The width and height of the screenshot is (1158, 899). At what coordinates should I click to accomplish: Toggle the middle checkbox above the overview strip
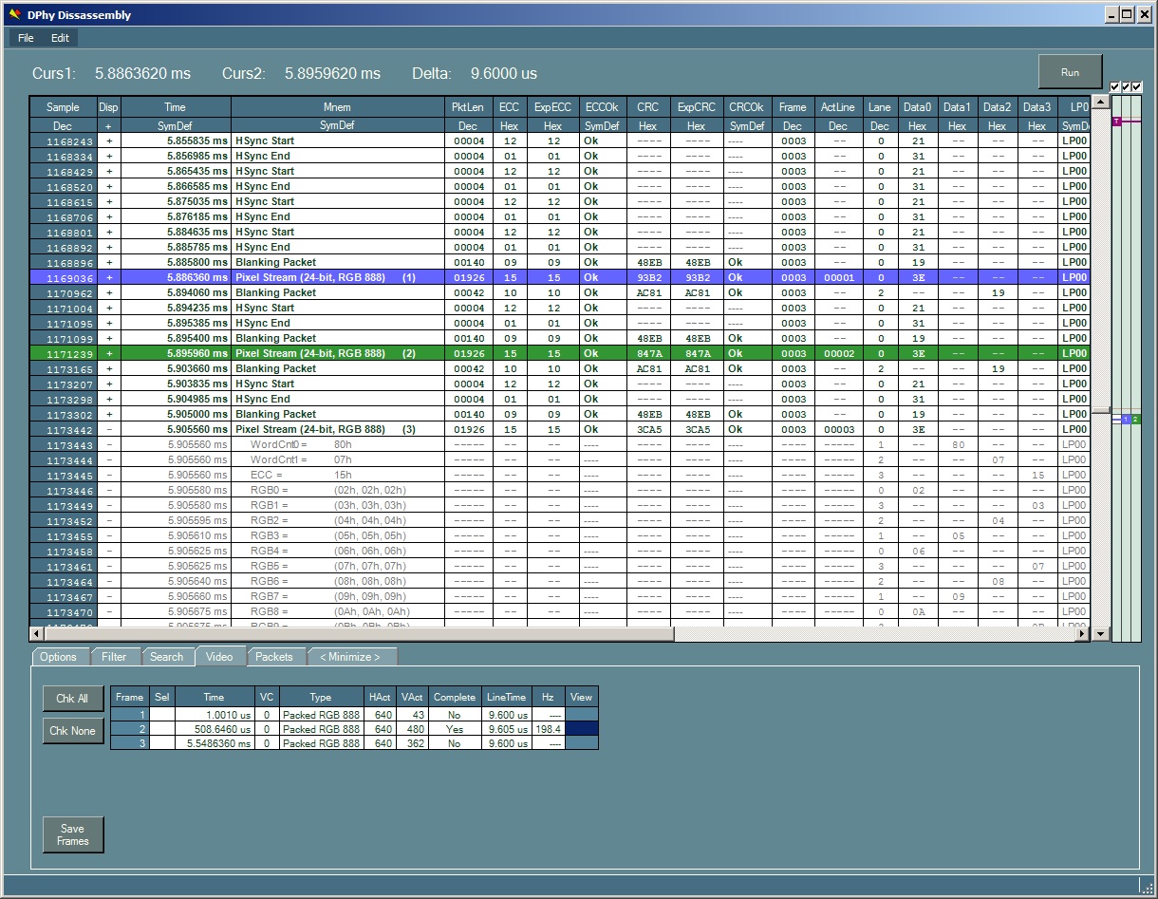[1126, 87]
